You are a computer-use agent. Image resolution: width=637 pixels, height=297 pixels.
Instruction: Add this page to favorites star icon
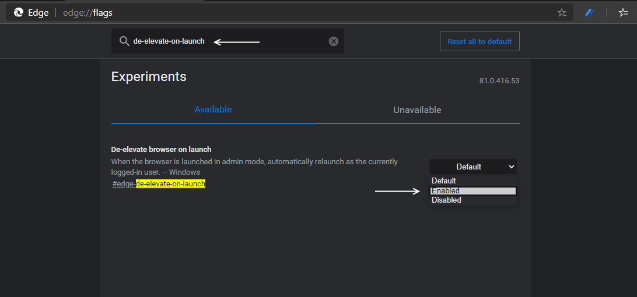(x=561, y=13)
